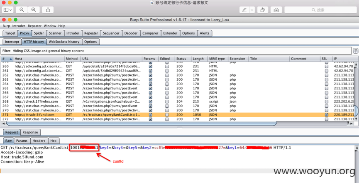This screenshot has height=183, width=359.
Task: Click Preview markup pen icon
Action: [244, 10]
